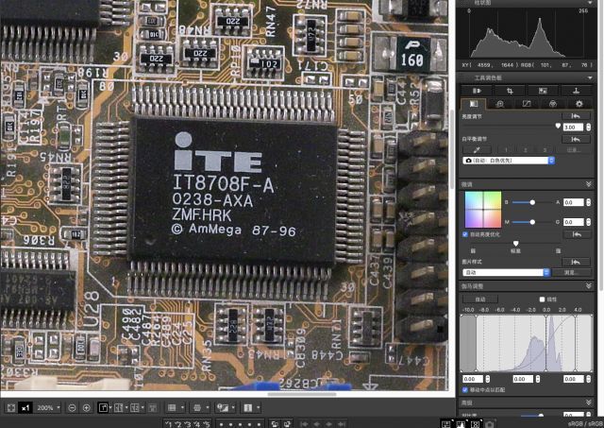This screenshot has height=428, width=604.
Task: Zoom out with the minus magnifier
Action: [72, 407]
